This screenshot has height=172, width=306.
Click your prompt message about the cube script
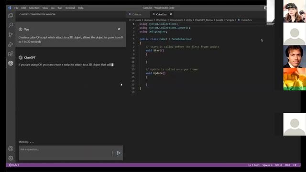(x=71, y=39)
